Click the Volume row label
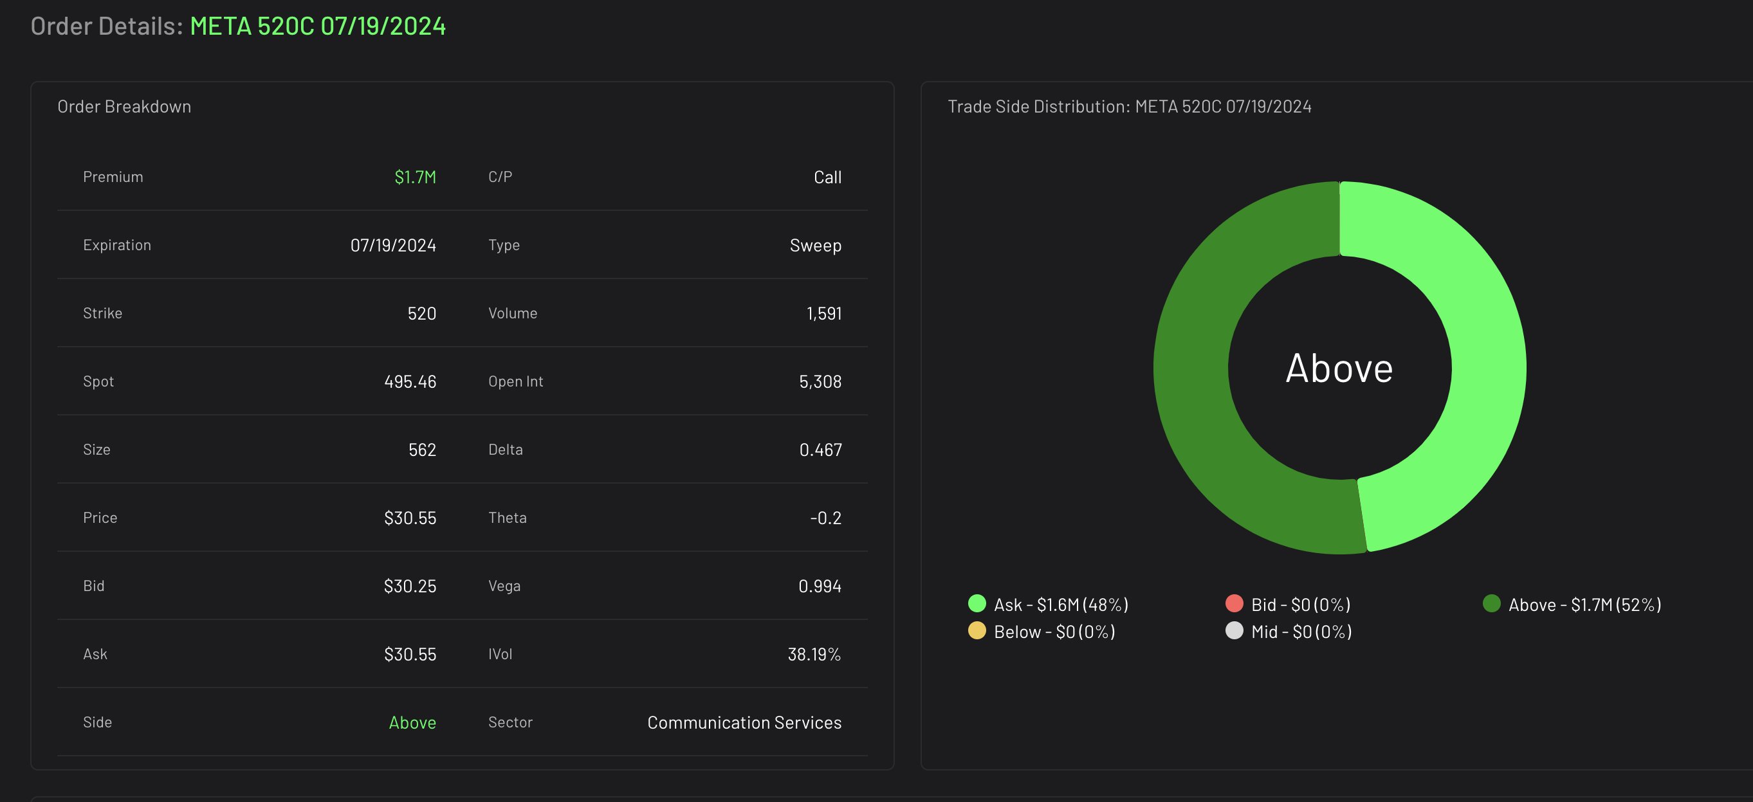 tap(513, 313)
